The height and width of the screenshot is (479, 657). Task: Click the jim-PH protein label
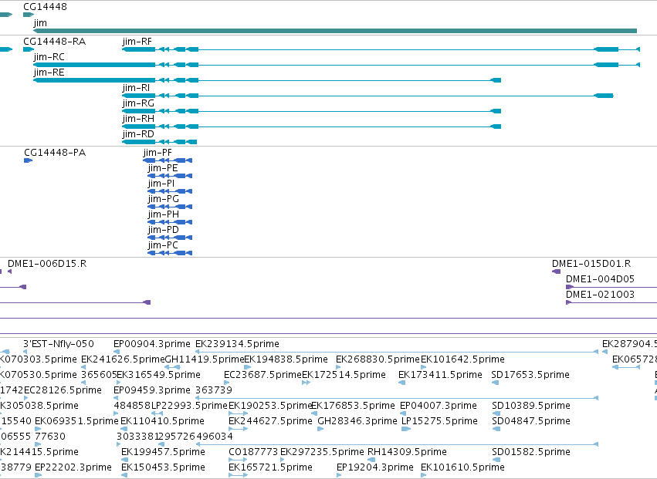(x=164, y=214)
